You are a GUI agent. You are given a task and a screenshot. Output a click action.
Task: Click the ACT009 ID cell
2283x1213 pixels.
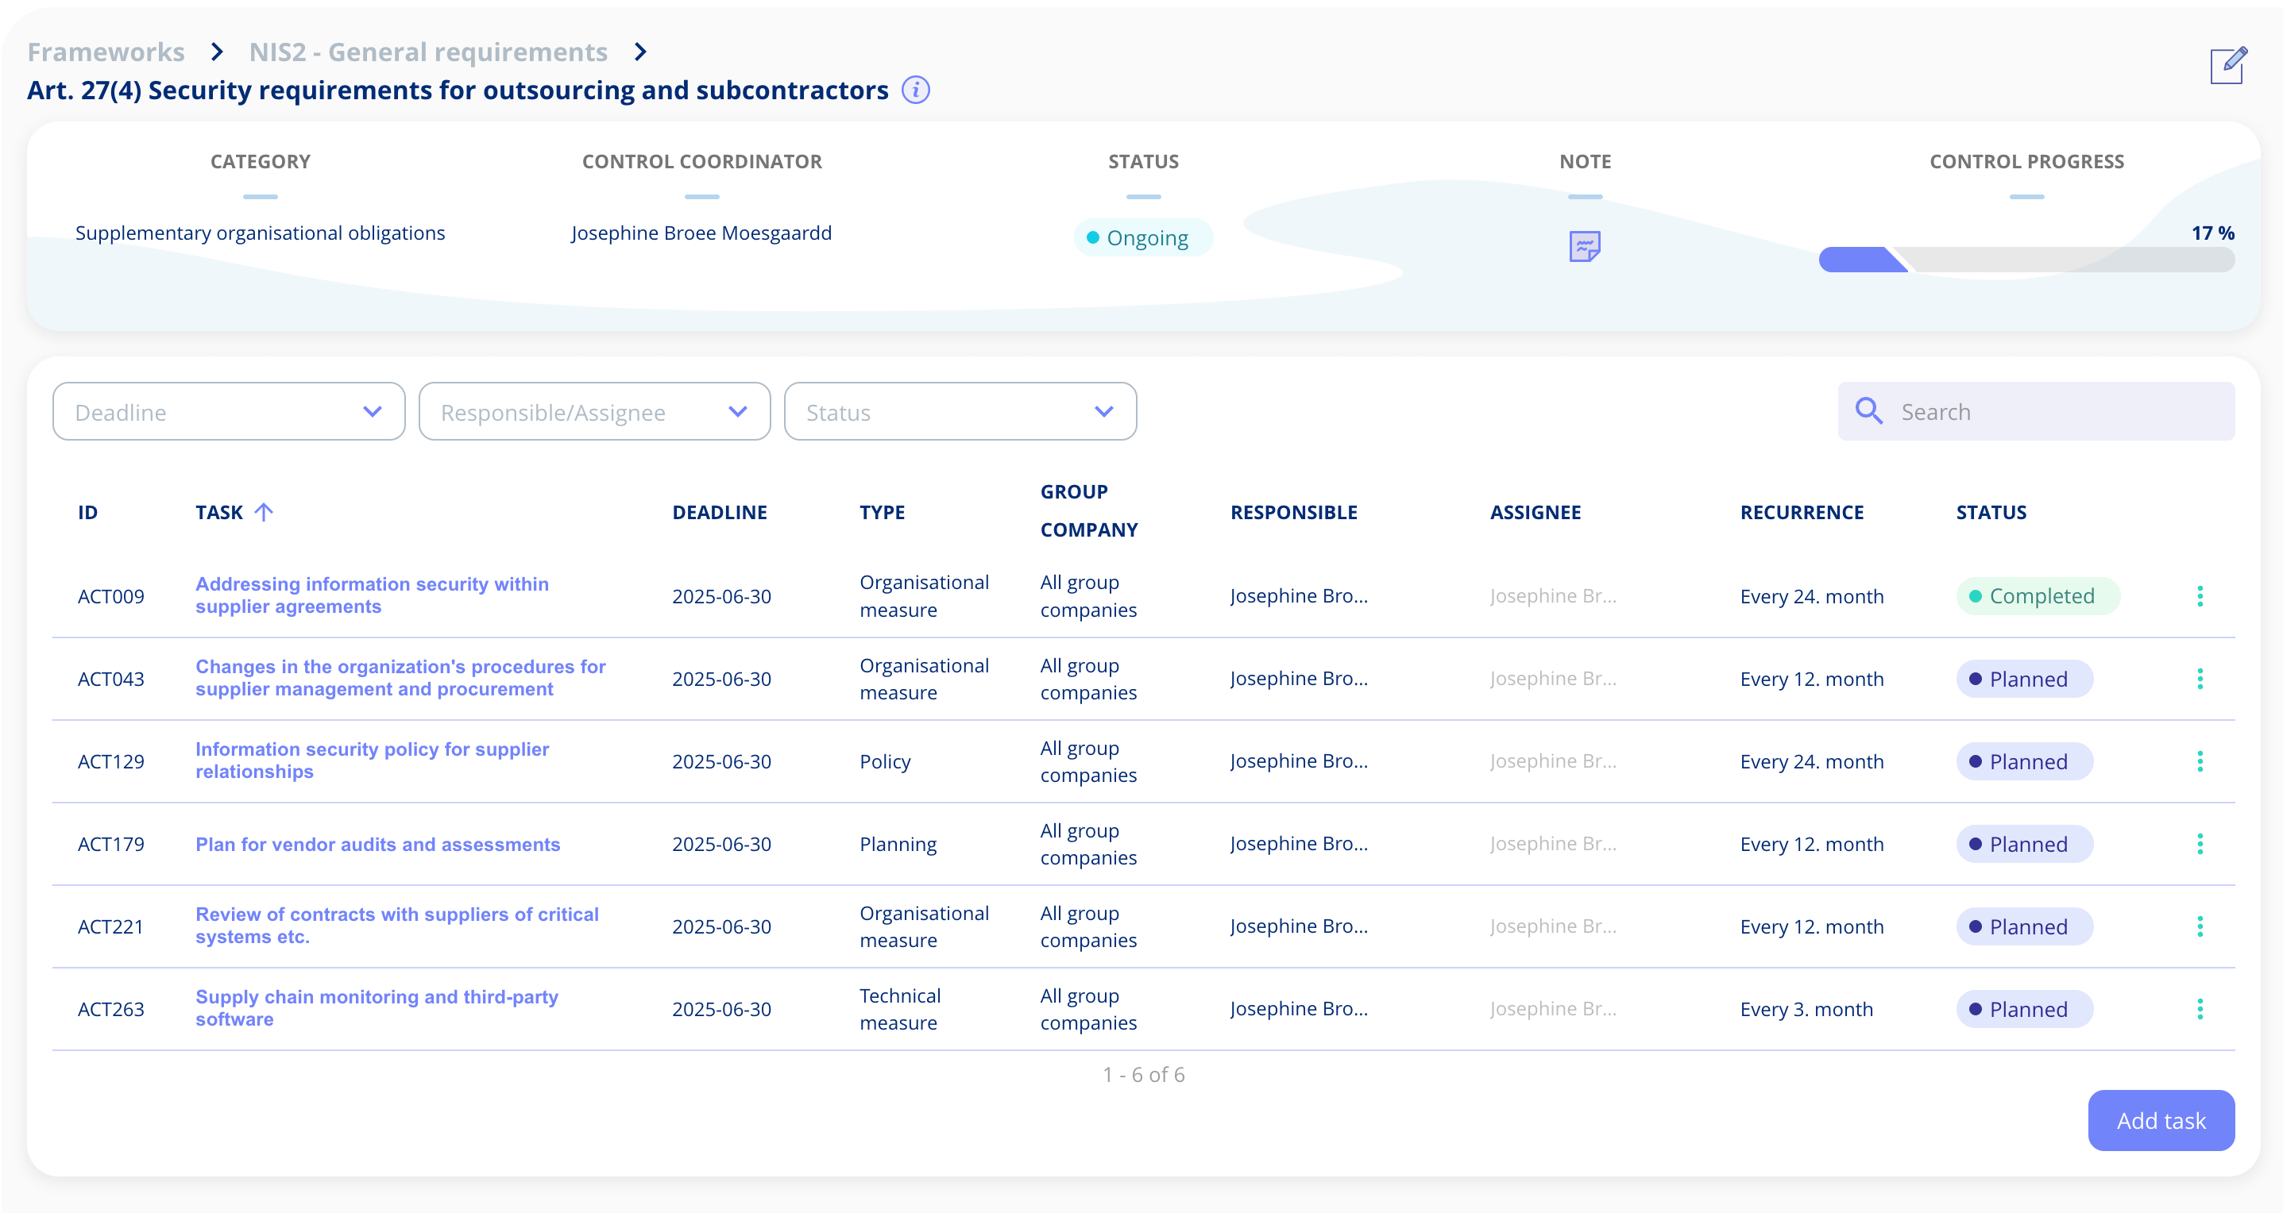[110, 596]
